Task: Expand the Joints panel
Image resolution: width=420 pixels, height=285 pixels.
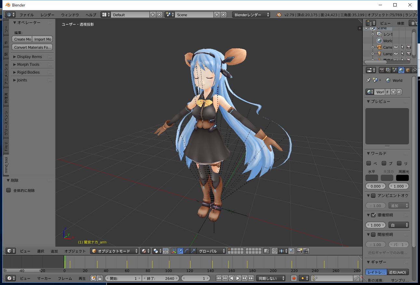Action: [x=32, y=80]
